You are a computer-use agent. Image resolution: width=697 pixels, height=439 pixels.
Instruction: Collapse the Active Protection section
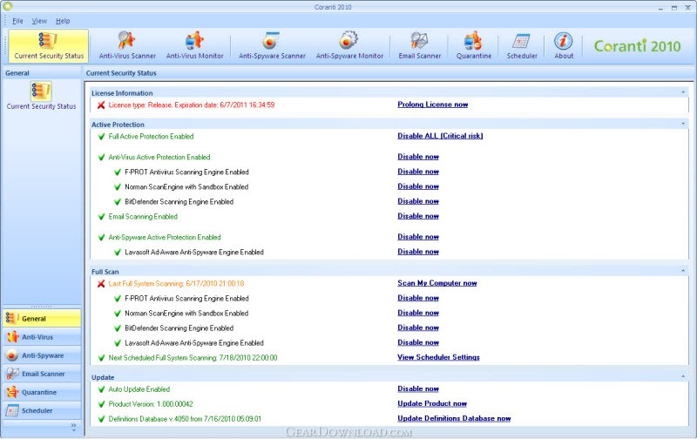point(683,124)
